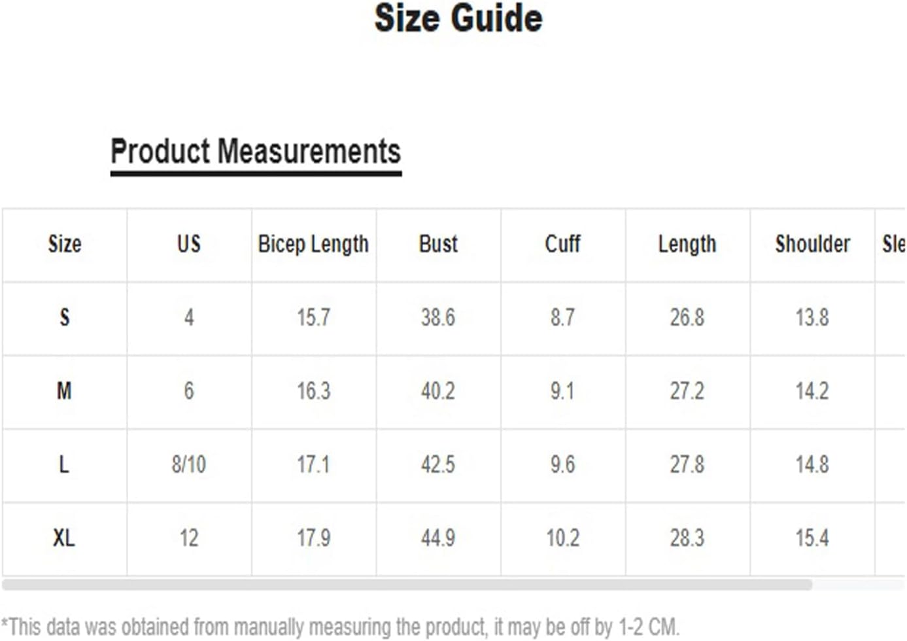Click the Size column header
Screen dimensions: 907x641
point(65,245)
